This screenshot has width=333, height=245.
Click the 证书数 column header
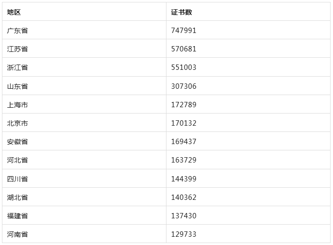182,12
